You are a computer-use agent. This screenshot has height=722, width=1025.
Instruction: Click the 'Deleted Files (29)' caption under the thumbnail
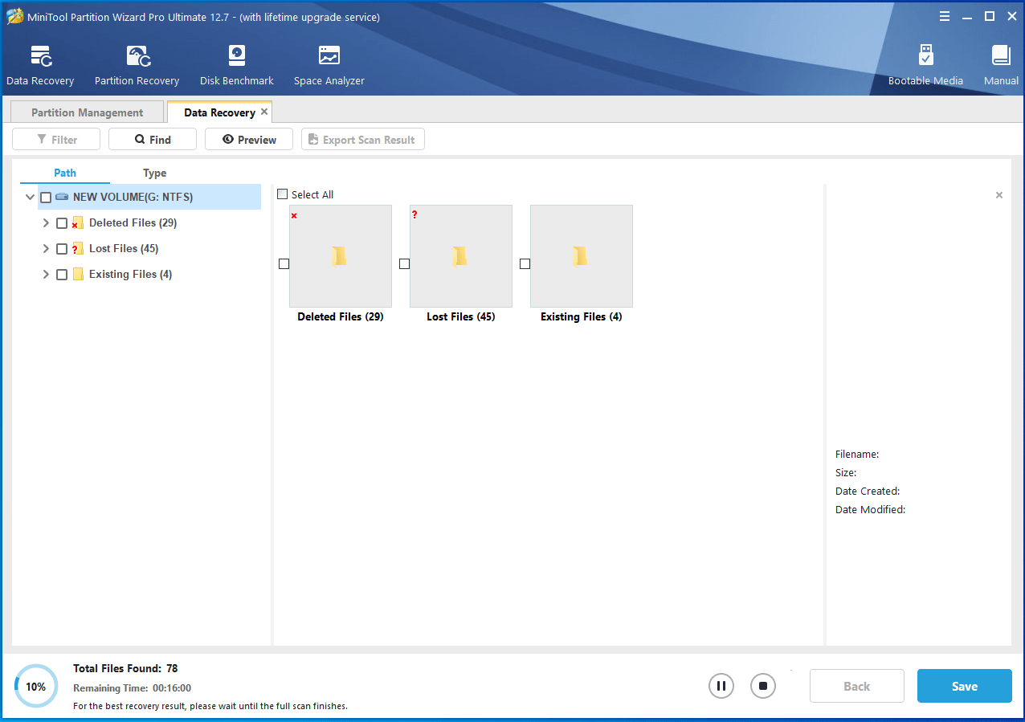(x=341, y=317)
